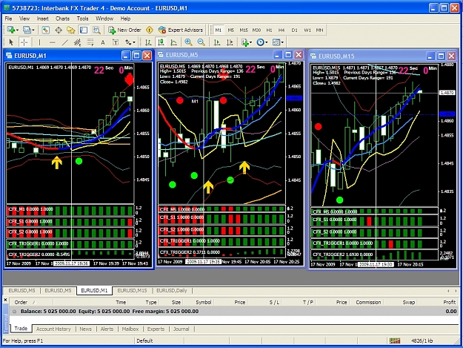
Task: Select the arrow Cursor tool
Action: tap(11, 42)
